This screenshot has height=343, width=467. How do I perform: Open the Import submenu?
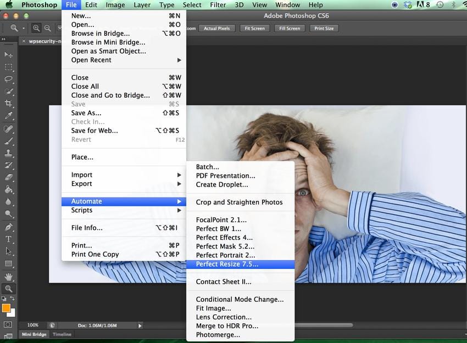[81, 175]
